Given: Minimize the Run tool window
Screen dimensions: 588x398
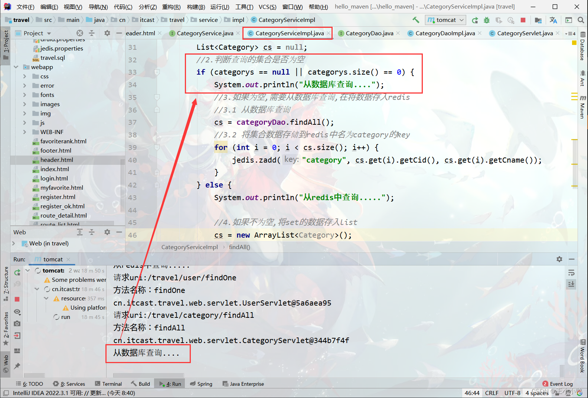Looking at the screenshot, I should pyautogui.click(x=572, y=259).
